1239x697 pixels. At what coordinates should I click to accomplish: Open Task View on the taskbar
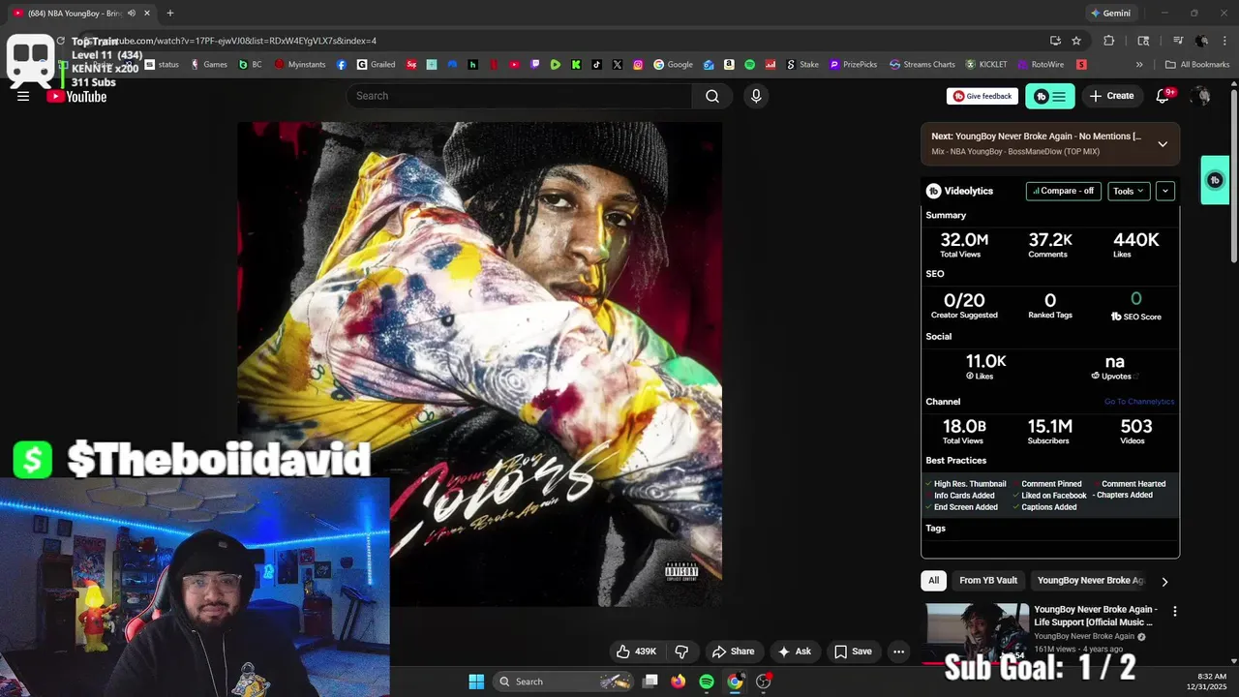pos(650,682)
